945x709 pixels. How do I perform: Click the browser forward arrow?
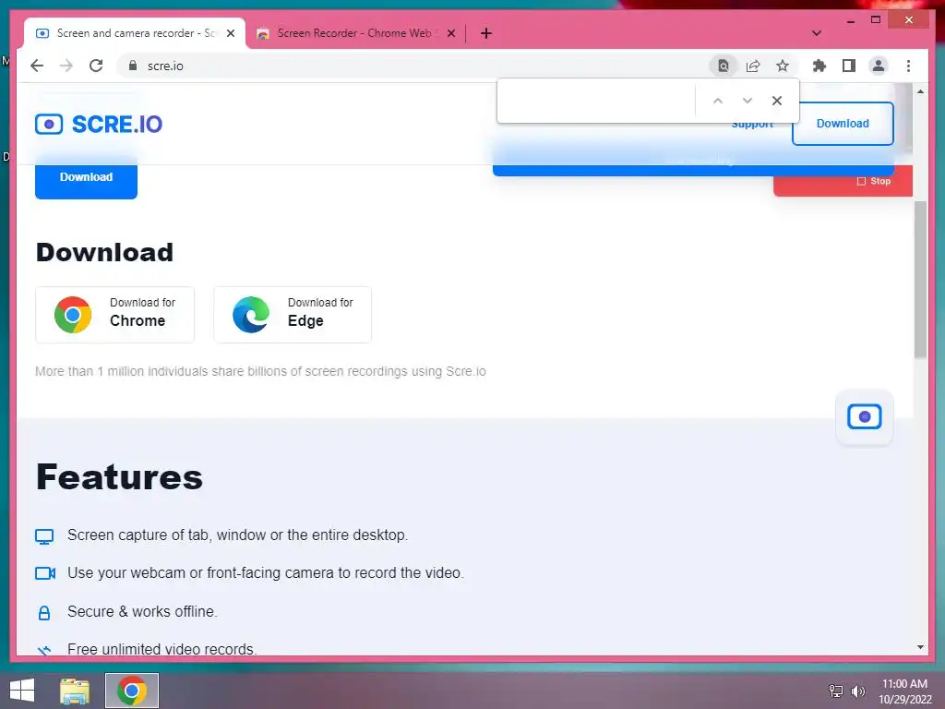(x=66, y=66)
